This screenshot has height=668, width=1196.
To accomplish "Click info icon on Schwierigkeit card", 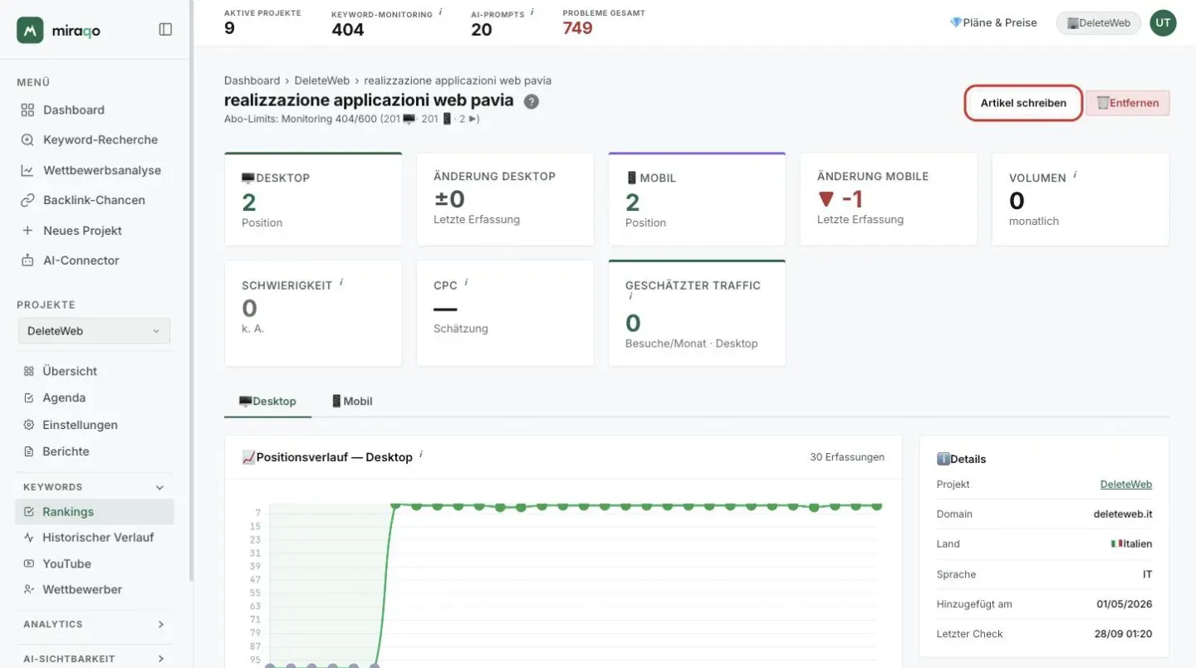I will [x=341, y=282].
